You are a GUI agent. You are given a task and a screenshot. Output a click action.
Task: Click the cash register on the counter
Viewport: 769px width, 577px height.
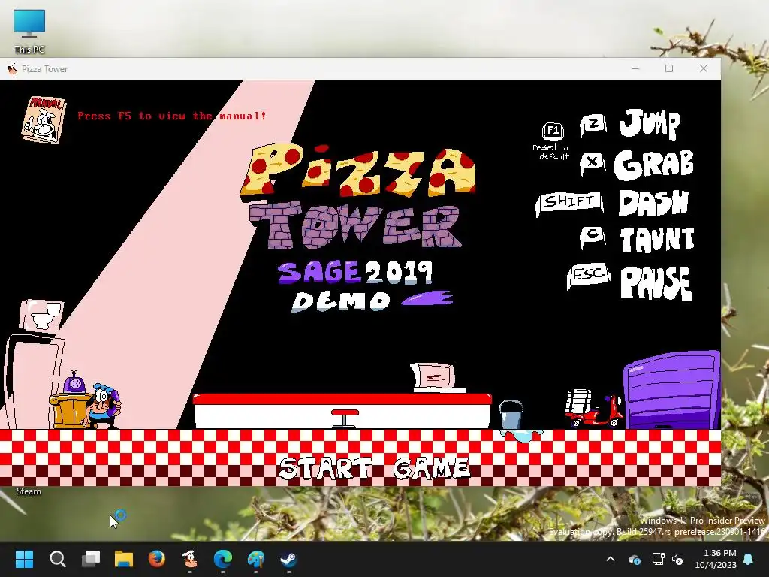click(x=436, y=378)
